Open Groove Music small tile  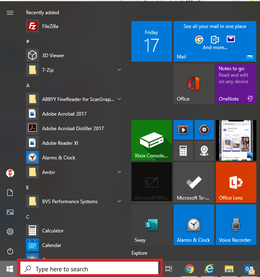point(204,130)
